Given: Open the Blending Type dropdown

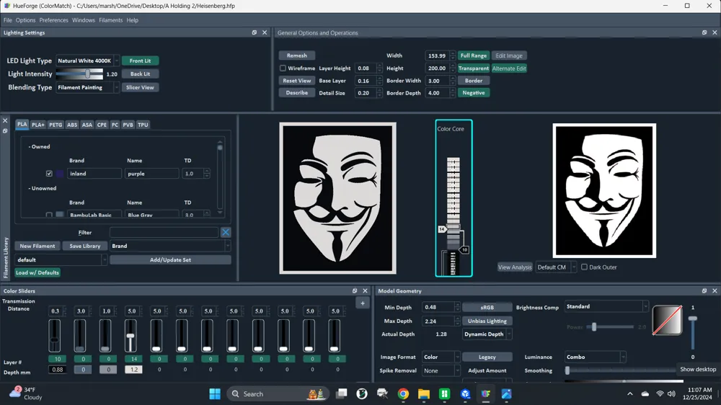Looking at the screenshot, I should [87, 87].
